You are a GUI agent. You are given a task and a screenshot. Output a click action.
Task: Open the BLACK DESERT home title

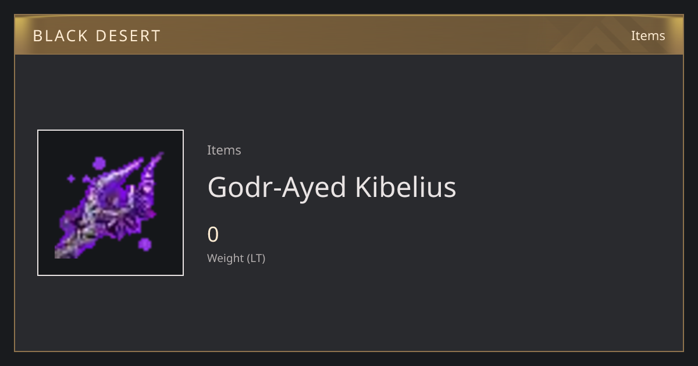point(97,36)
